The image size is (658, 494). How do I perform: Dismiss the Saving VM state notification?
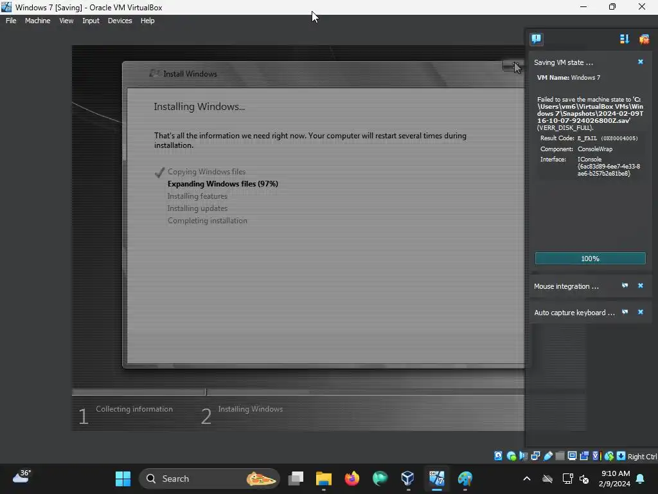click(x=641, y=62)
